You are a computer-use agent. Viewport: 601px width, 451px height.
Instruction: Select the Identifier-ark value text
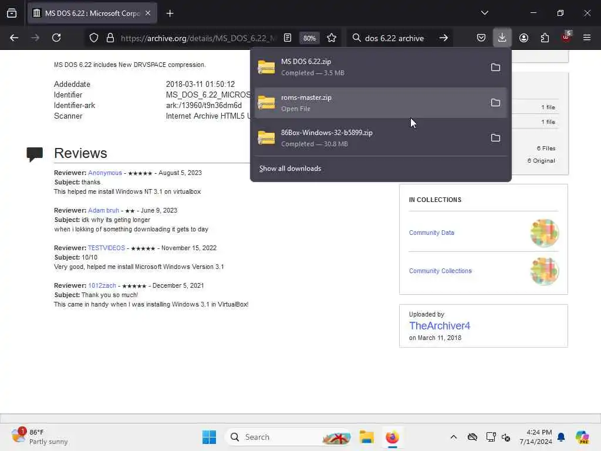pos(204,106)
